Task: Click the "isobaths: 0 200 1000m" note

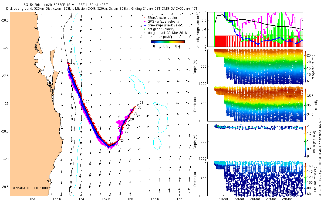Action: tap(32, 188)
